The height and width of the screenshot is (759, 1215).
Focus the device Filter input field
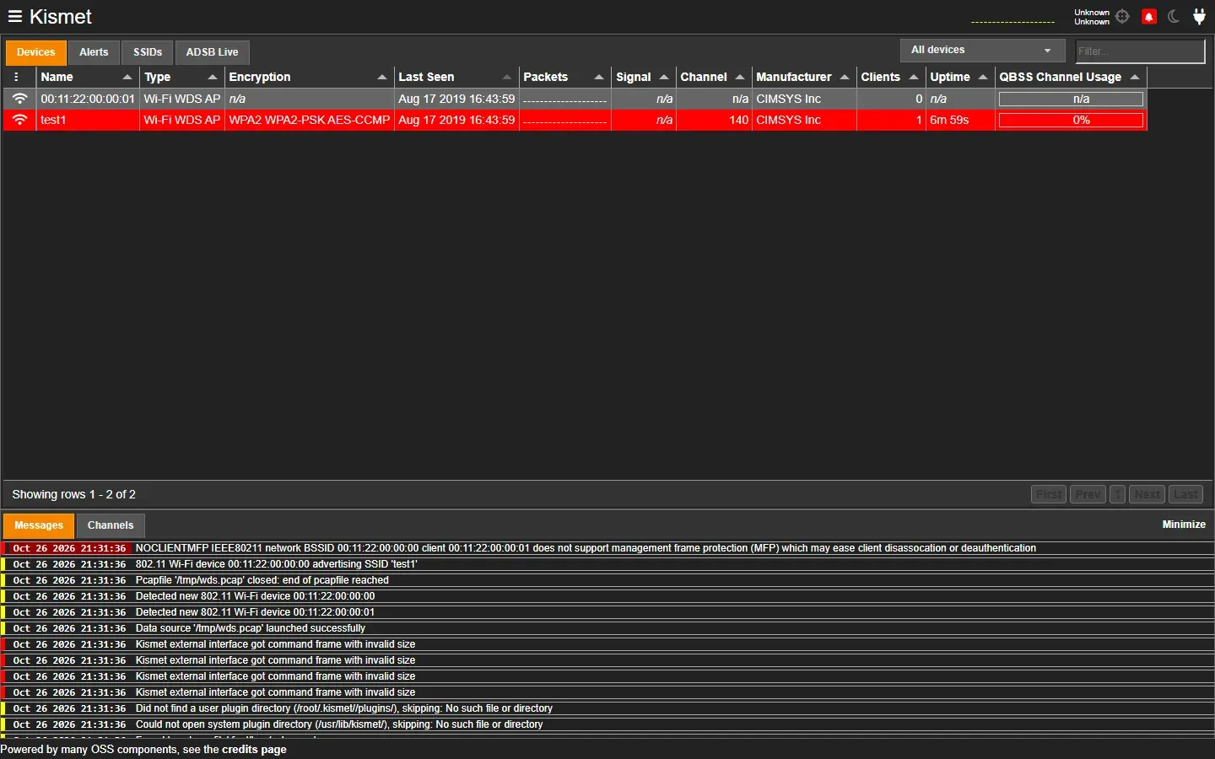pyautogui.click(x=1140, y=51)
